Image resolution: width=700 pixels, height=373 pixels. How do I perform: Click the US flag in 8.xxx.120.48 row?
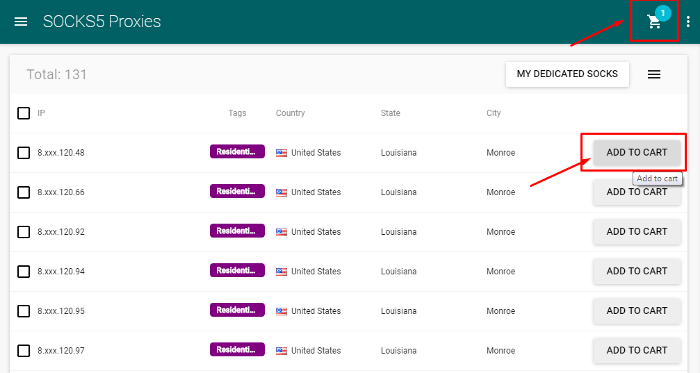pyautogui.click(x=282, y=153)
